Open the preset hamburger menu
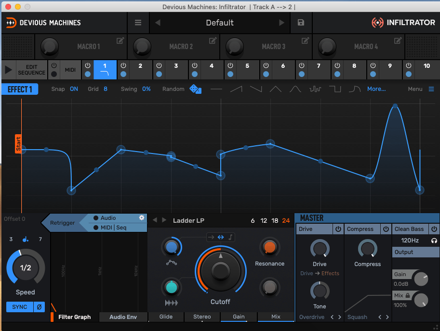The width and height of the screenshot is (440, 331). [x=138, y=23]
